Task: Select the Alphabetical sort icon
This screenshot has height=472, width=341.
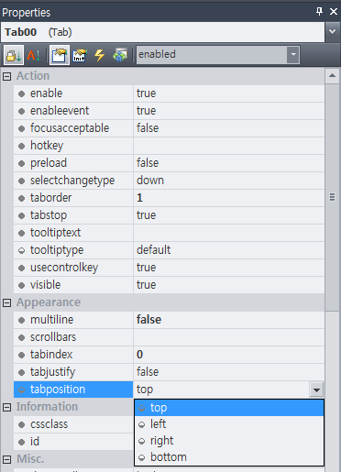Action: click(33, 55)
